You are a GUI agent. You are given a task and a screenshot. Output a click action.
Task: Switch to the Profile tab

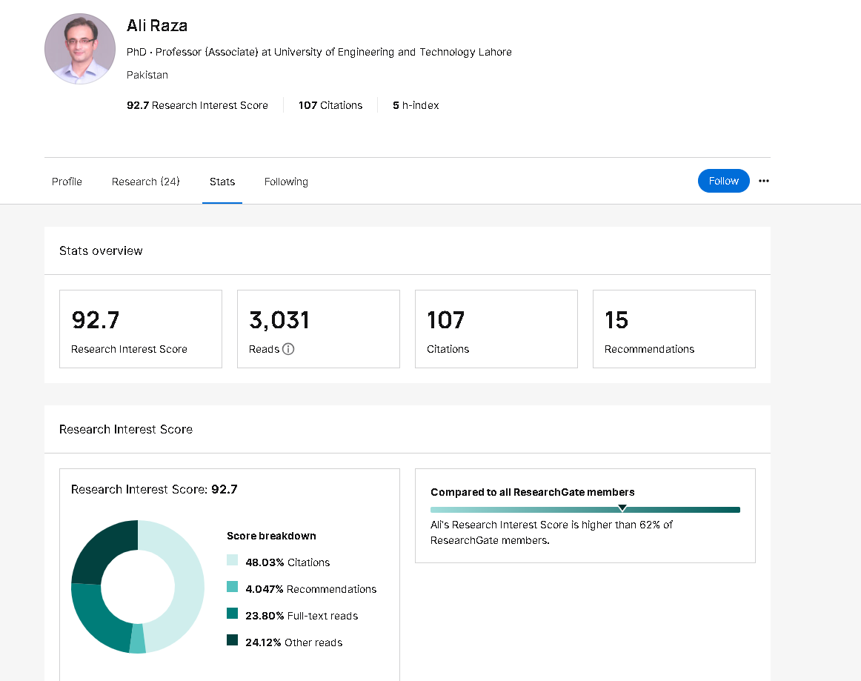pos(67,182)
